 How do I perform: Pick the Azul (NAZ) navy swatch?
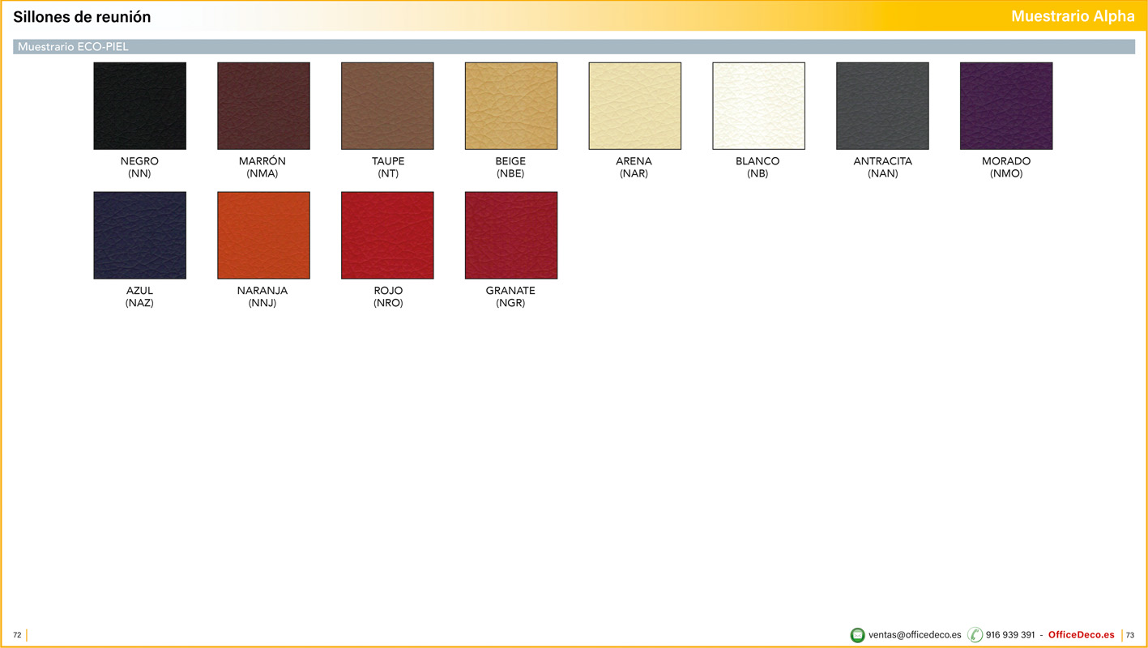click(x=139, y=236)
